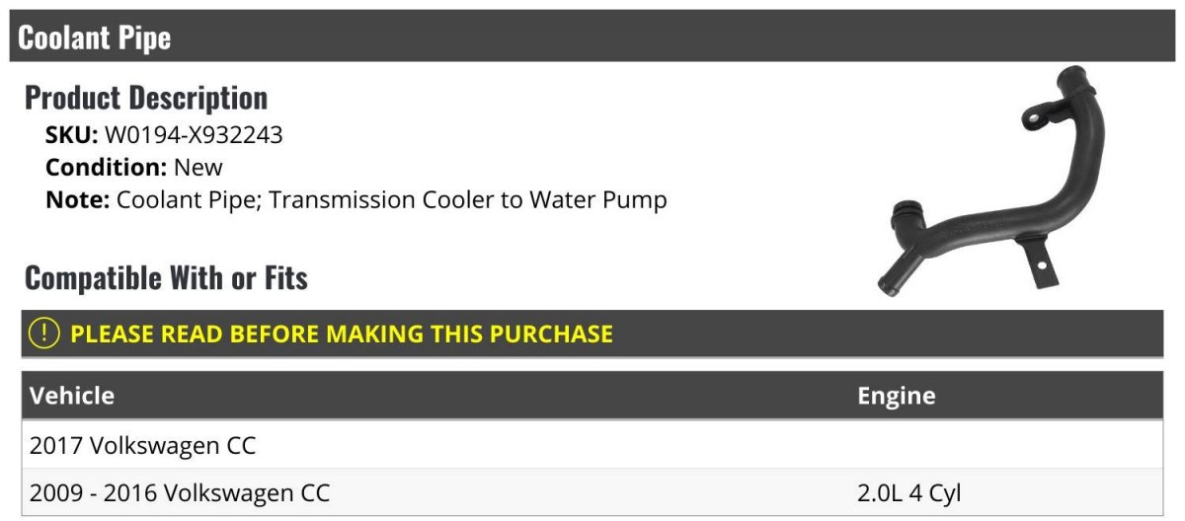1185x521 pixels.
Task: Click the empty engine cell for 2017 CC
Action: (x=1007, y=445)
